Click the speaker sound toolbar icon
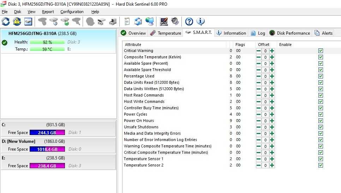This screenshot has height=193, width=341. (x=175, y=22)
